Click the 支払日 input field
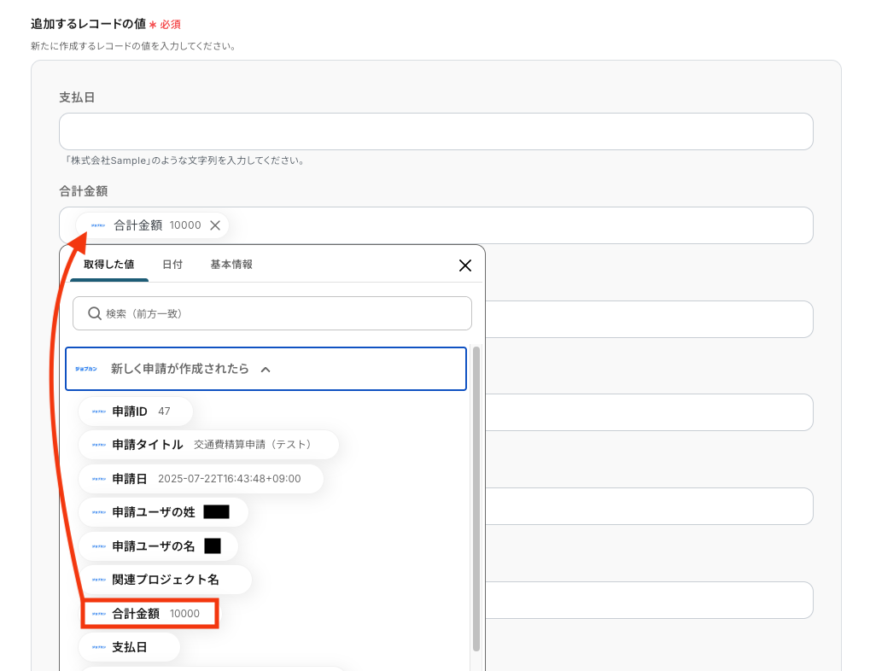Screen dimensions: 870x671 tap(436, 131)
